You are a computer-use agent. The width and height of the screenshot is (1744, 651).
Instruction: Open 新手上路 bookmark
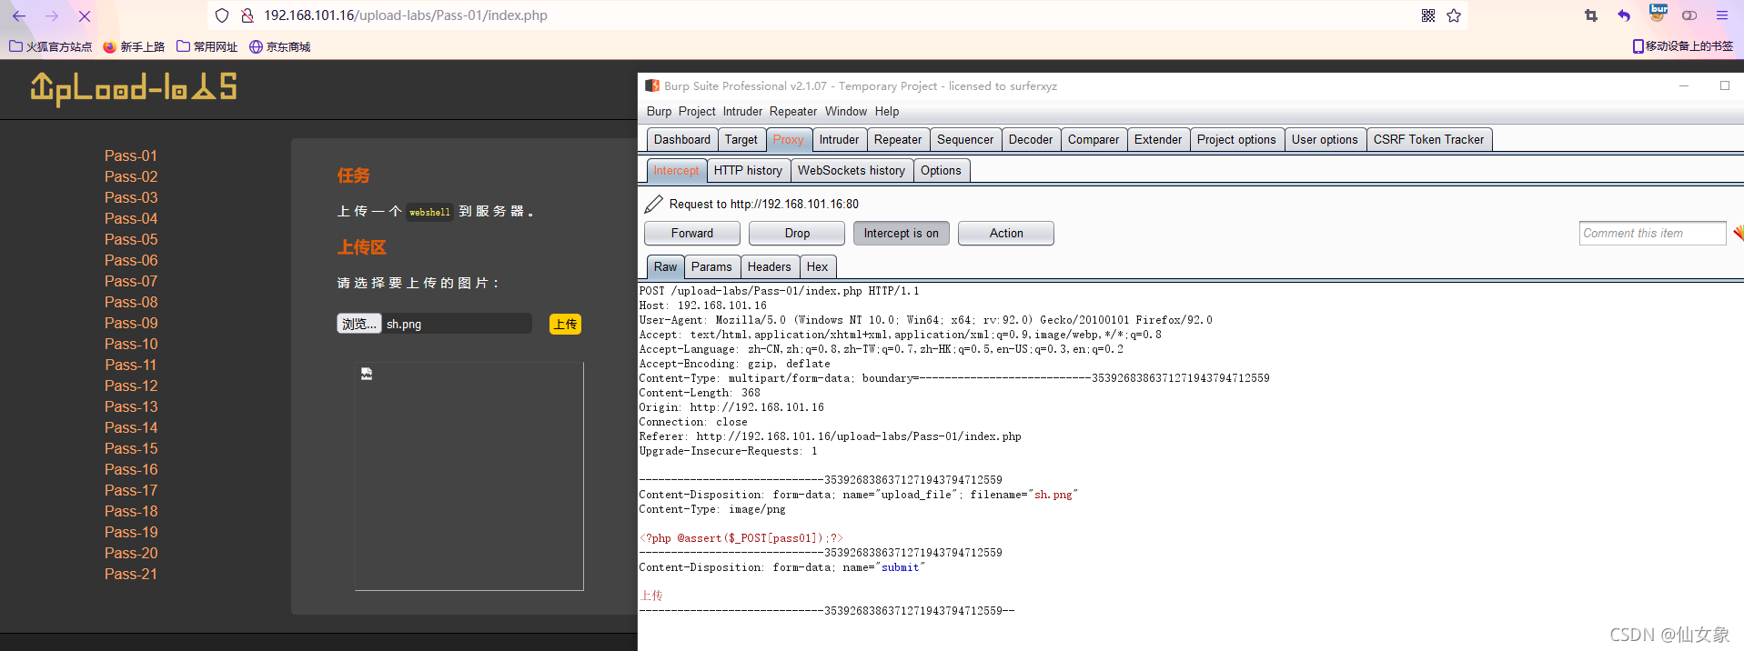click(134, 46)
